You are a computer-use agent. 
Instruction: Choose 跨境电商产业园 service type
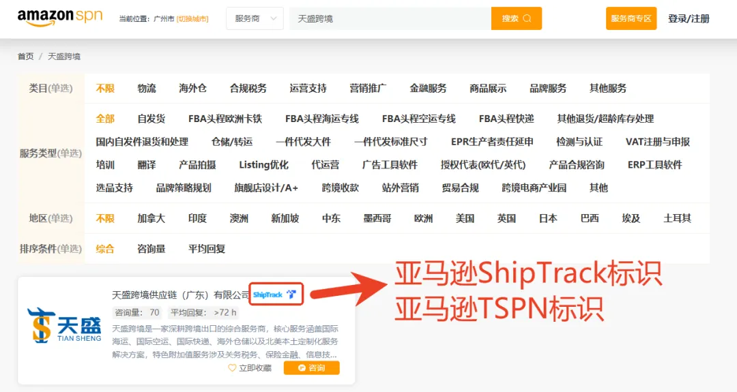pyautogui.click(x=534, y=187)
